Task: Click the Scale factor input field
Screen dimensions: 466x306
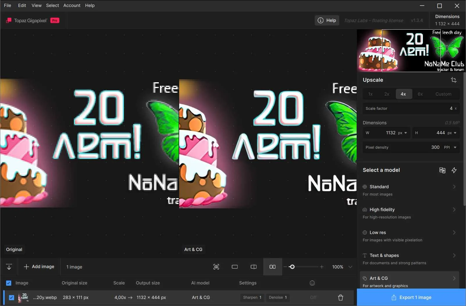Action: click(x=411, y=108)
